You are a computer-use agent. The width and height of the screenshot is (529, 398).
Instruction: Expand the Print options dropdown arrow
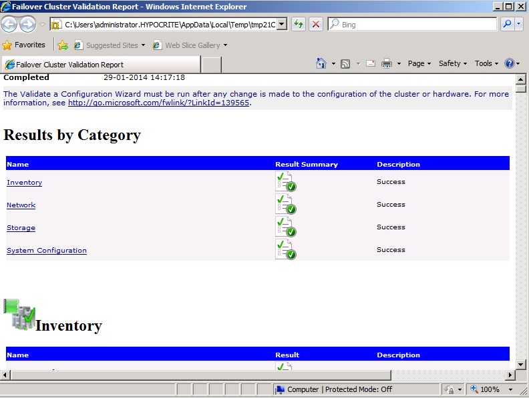[399, 63]
